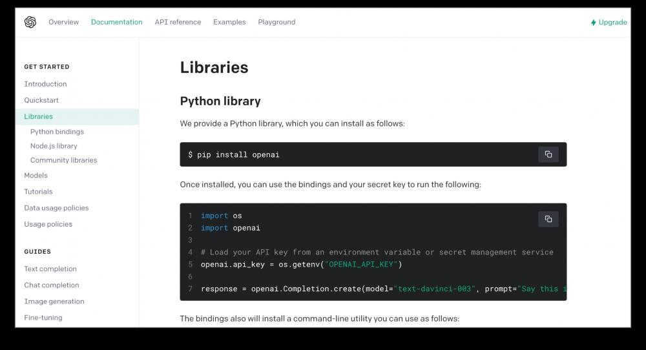Copy the Python code sample

point(548,219)
